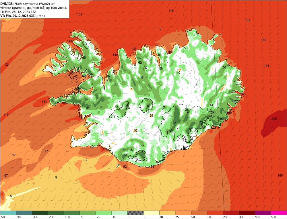Click the map value -68
The height and width of the screenshot is (219, 287).
[125, 155]
